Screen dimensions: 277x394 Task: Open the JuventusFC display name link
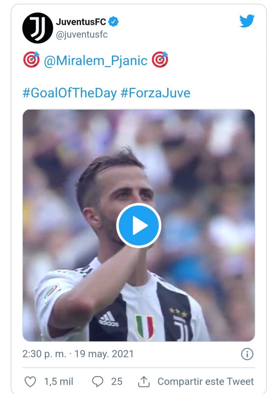pyautogui.click(x=81, y=22)
